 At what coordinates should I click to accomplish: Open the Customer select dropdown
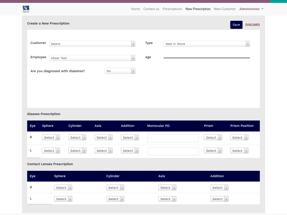tap(92, 44)
